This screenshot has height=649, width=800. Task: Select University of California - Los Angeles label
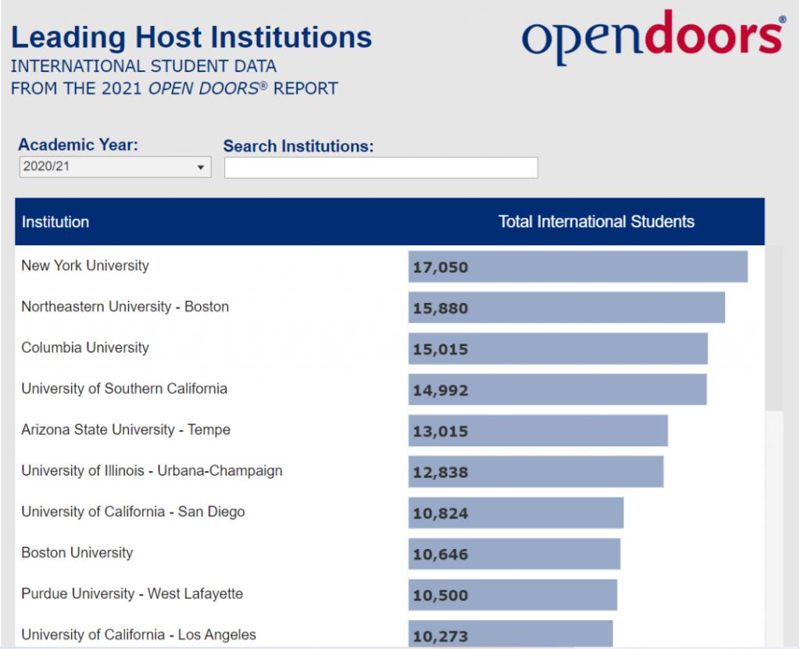pos(139,635)
